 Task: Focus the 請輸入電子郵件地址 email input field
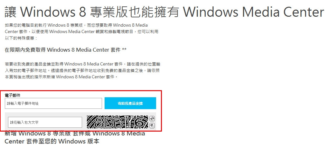(x=53, y=103)
